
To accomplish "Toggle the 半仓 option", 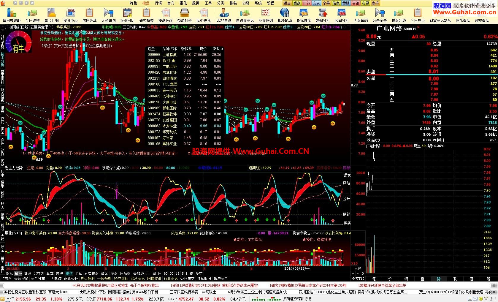I will pyautogui.click(x=78, y=273).
